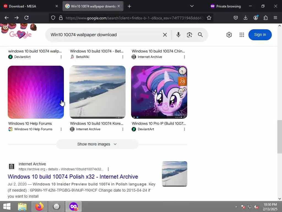The height and width of the screenshot is (212, 282).
Task: Expand Show more images
Action: coord(97,144)
